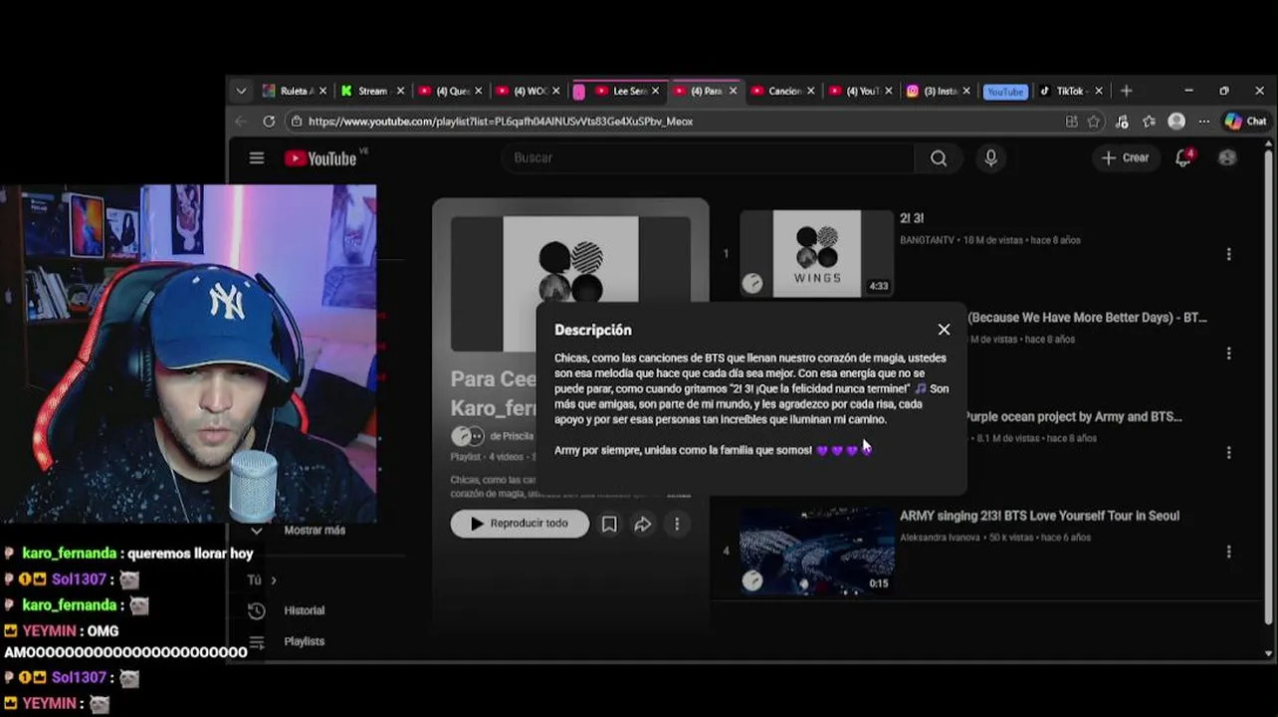Close the TikTok tab
This screenshot has height=717, width=1278.
pyautogui.click(x=1099, y=91)
